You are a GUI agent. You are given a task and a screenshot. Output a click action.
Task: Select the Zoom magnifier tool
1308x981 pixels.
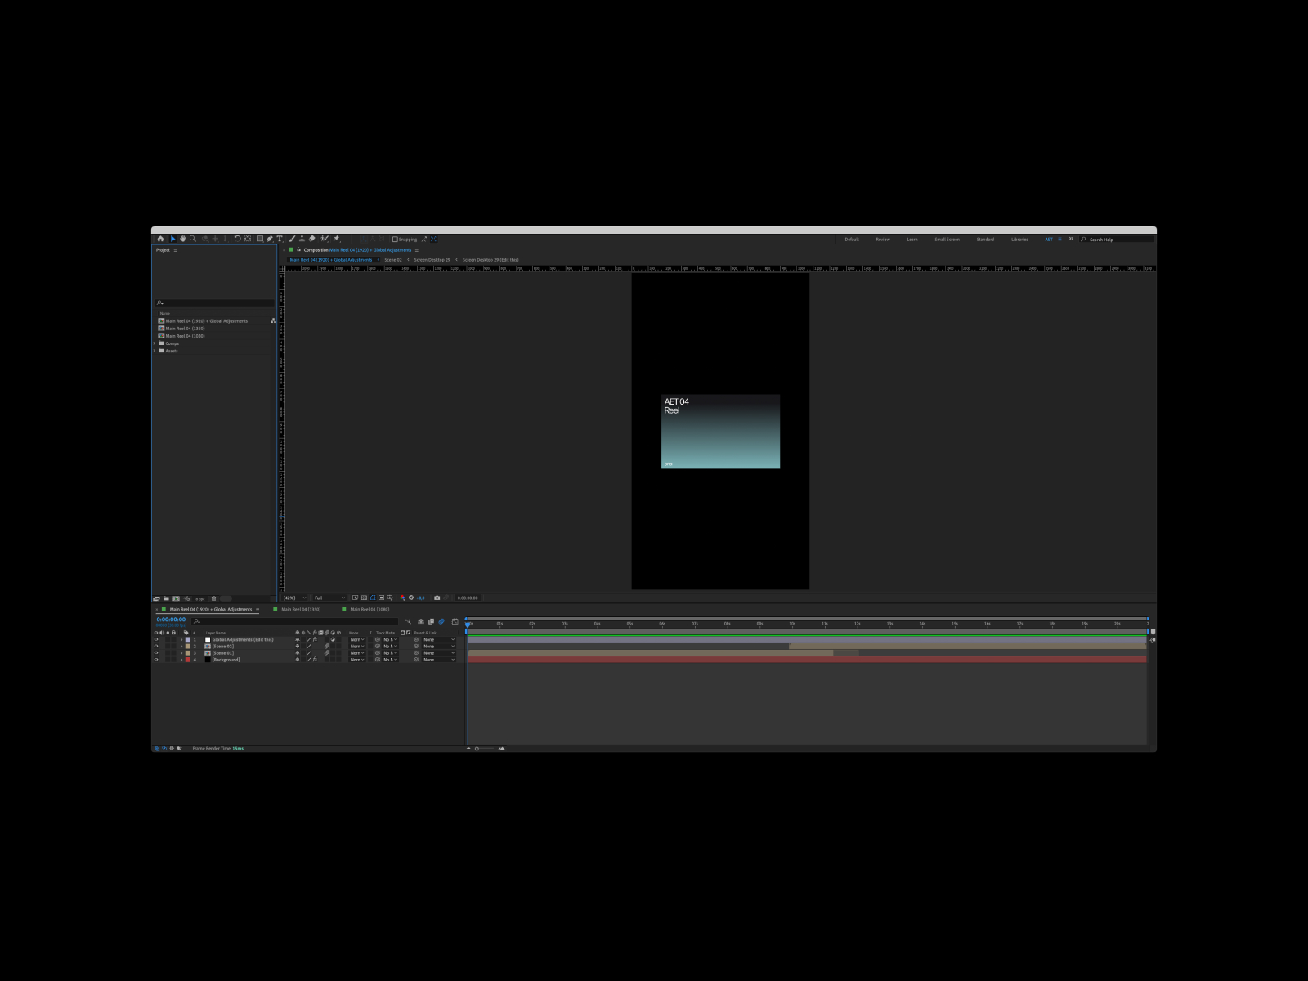pos(193,239)
